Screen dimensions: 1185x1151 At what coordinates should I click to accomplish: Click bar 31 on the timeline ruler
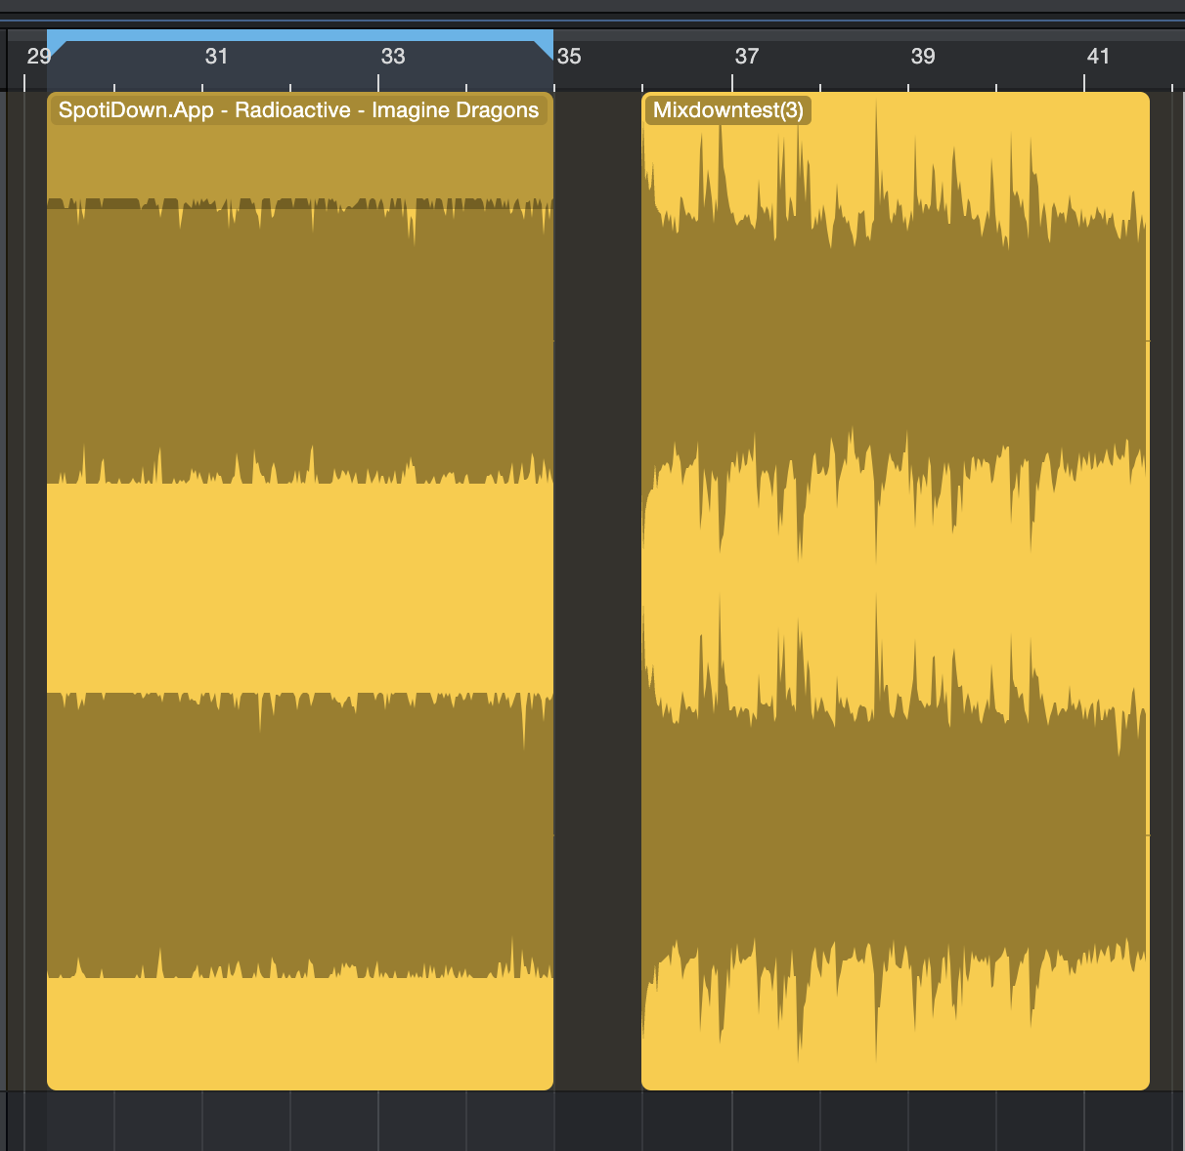click(x=216, y=58)
